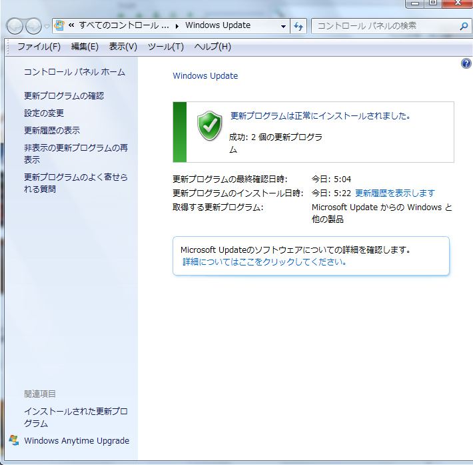473x465 pixels.
Task: Open the ファイル(F) menu
Action: click(x=39, y=47)
